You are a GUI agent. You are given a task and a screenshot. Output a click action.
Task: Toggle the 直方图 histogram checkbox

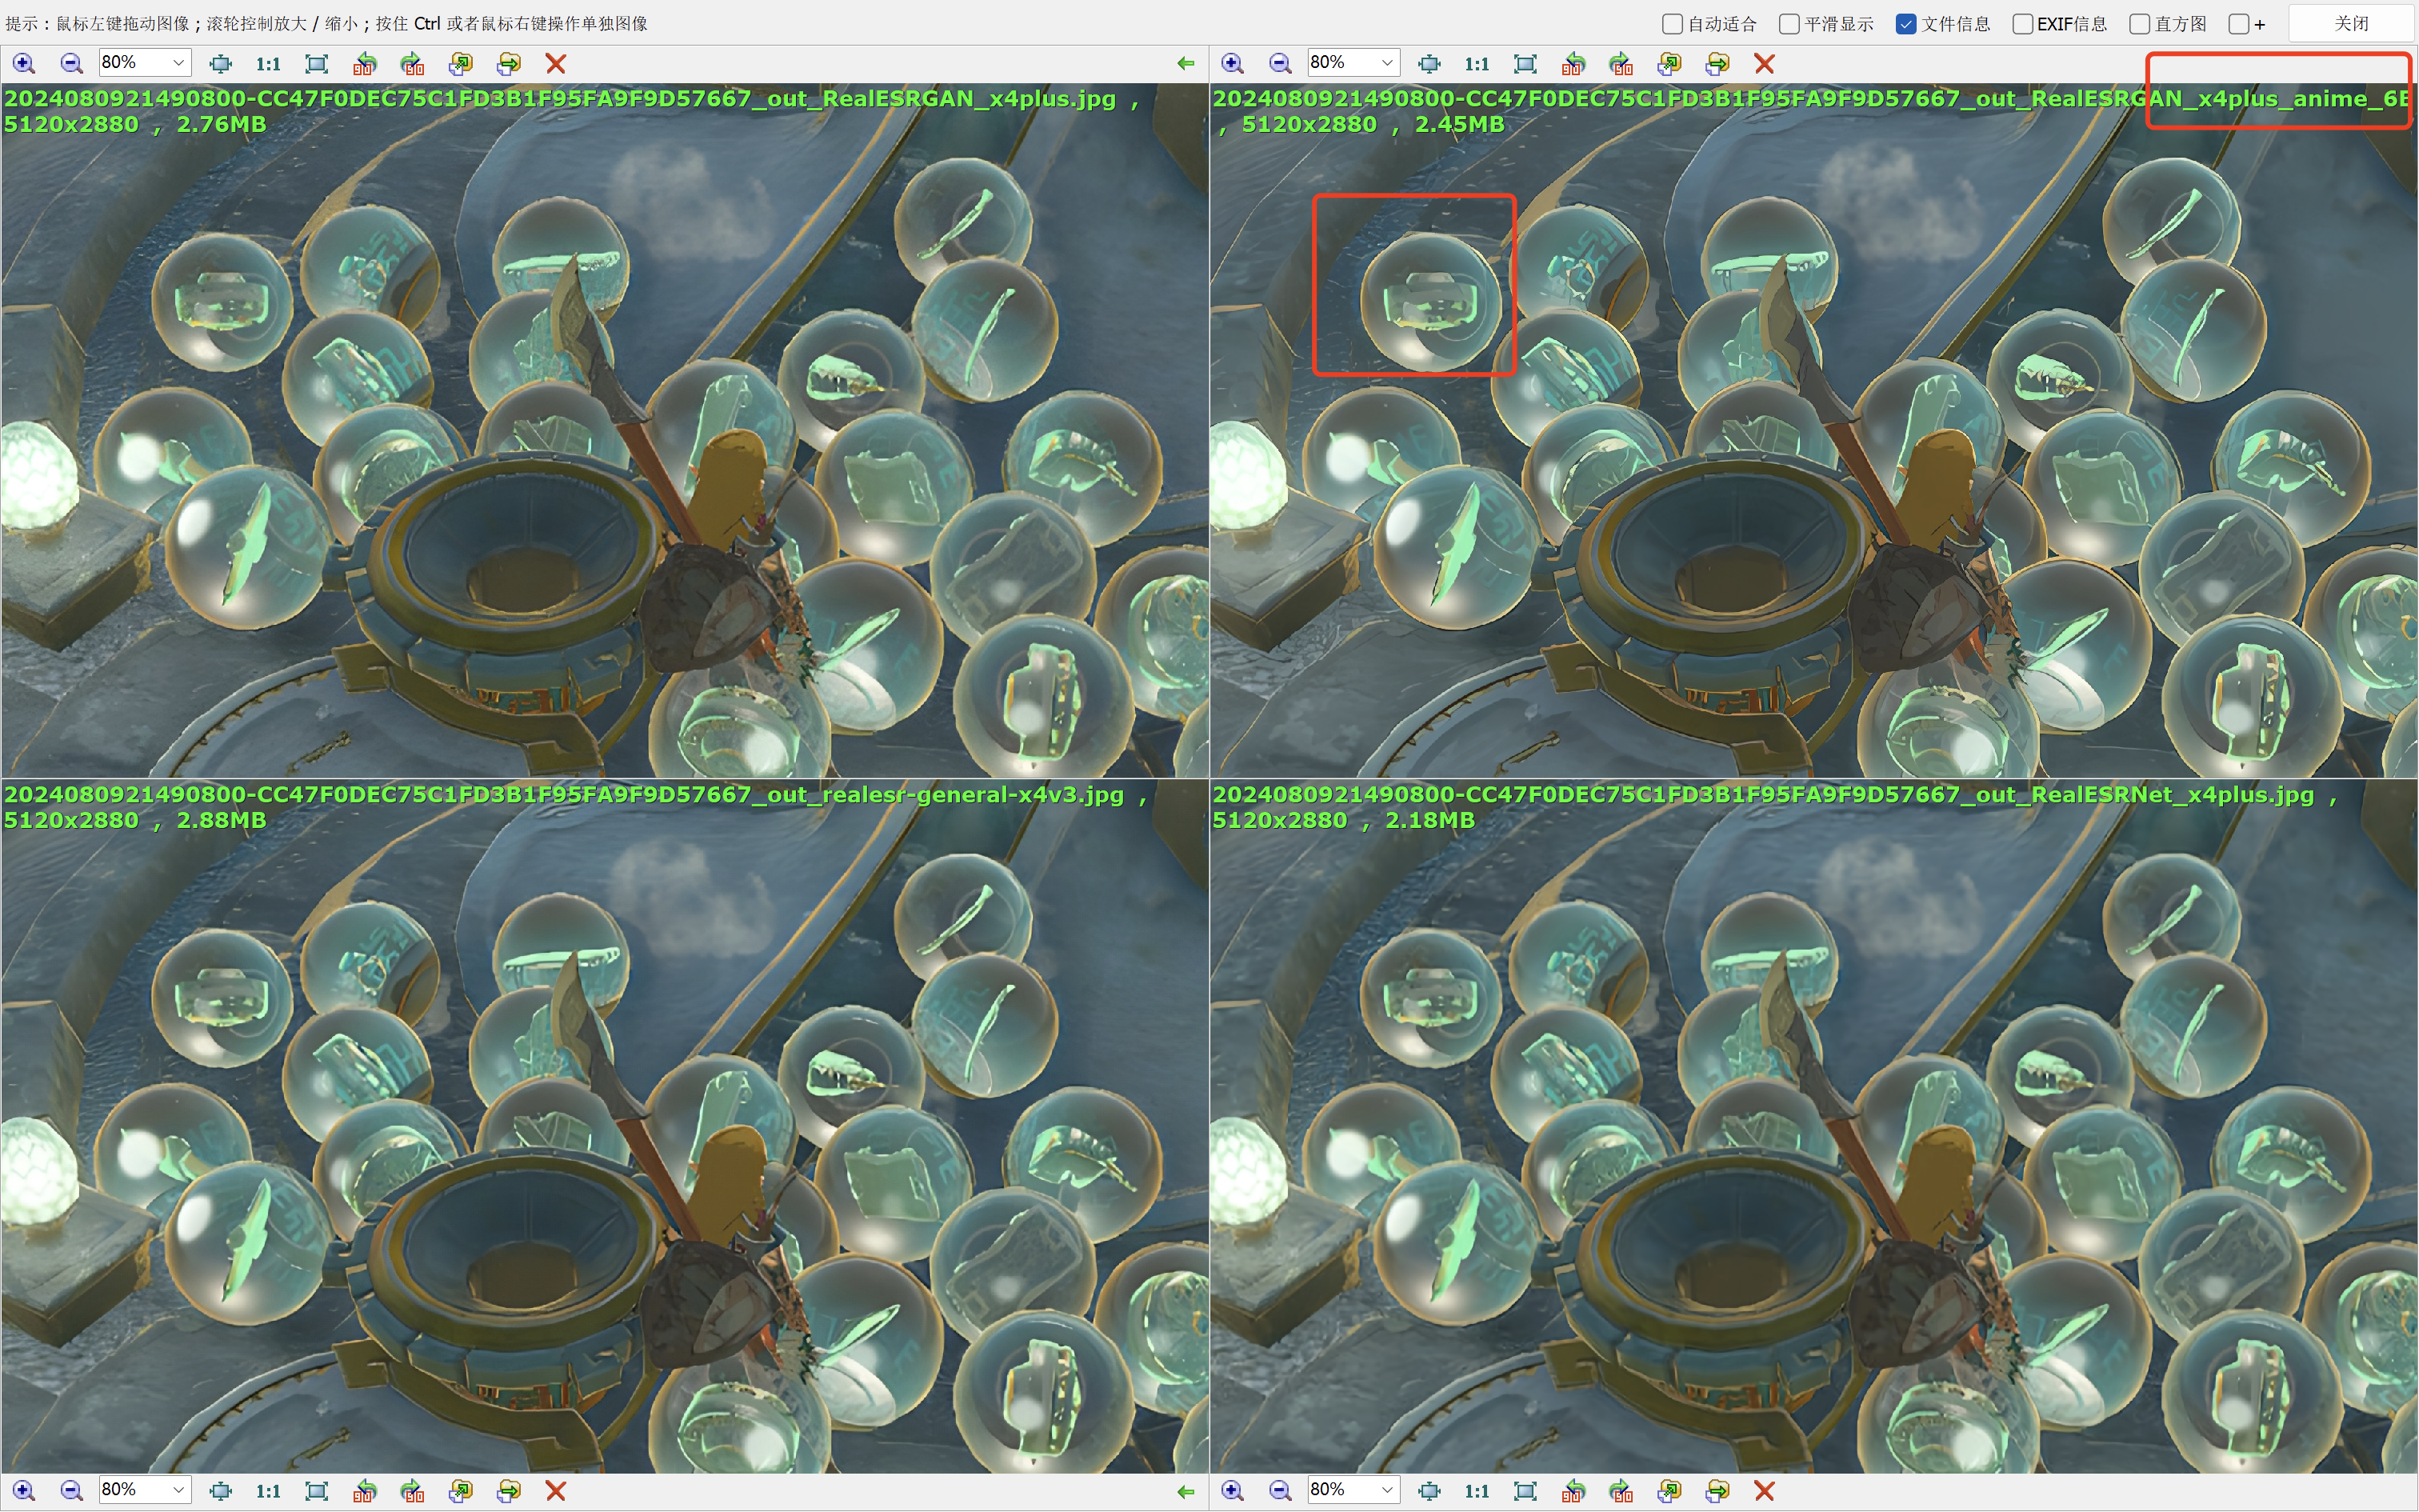tap(2139, 24)
